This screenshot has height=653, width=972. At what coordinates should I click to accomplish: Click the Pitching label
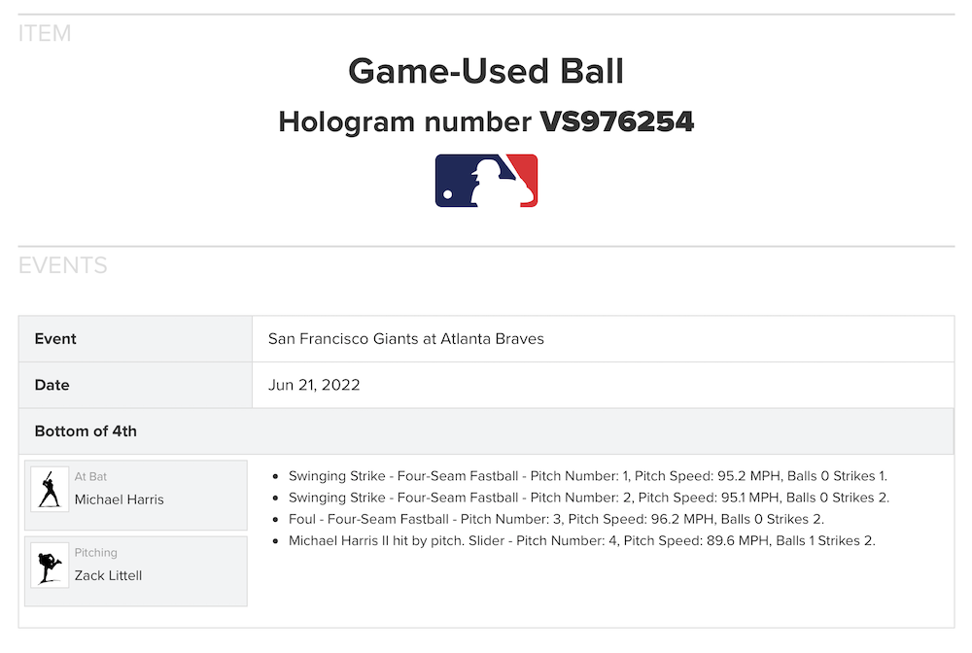pos(95,553)
